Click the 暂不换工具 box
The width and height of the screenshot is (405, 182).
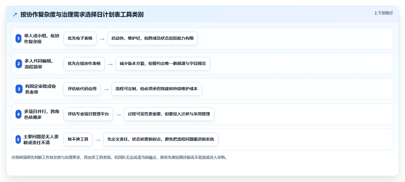[x=78, y=139]
